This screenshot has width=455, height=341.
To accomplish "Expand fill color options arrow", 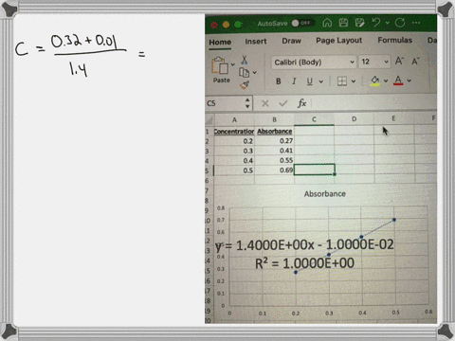I will click(x=386, y=81).
